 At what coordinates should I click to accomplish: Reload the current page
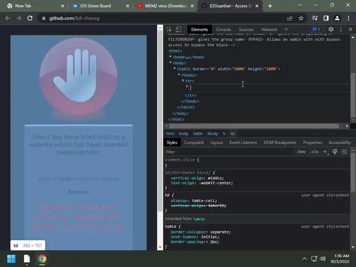[30, 18]
